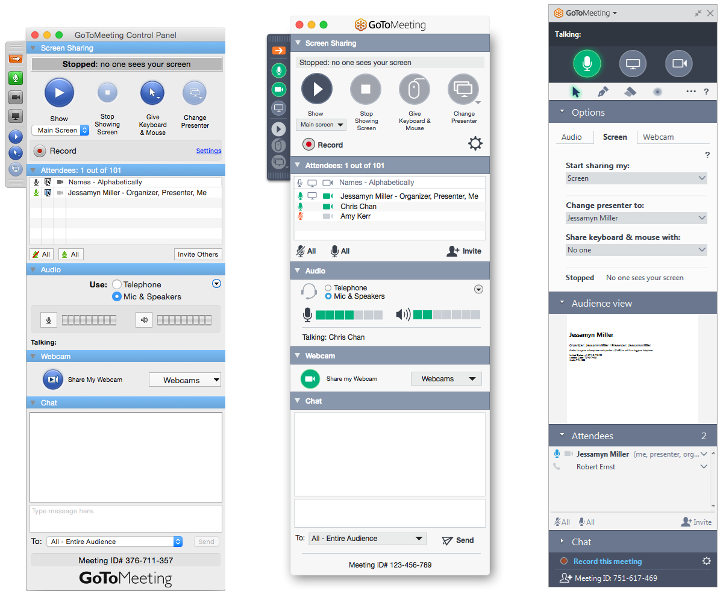Click microphone level meter in middle Audio
Screen dimensions: 720x591
(349, 314)
